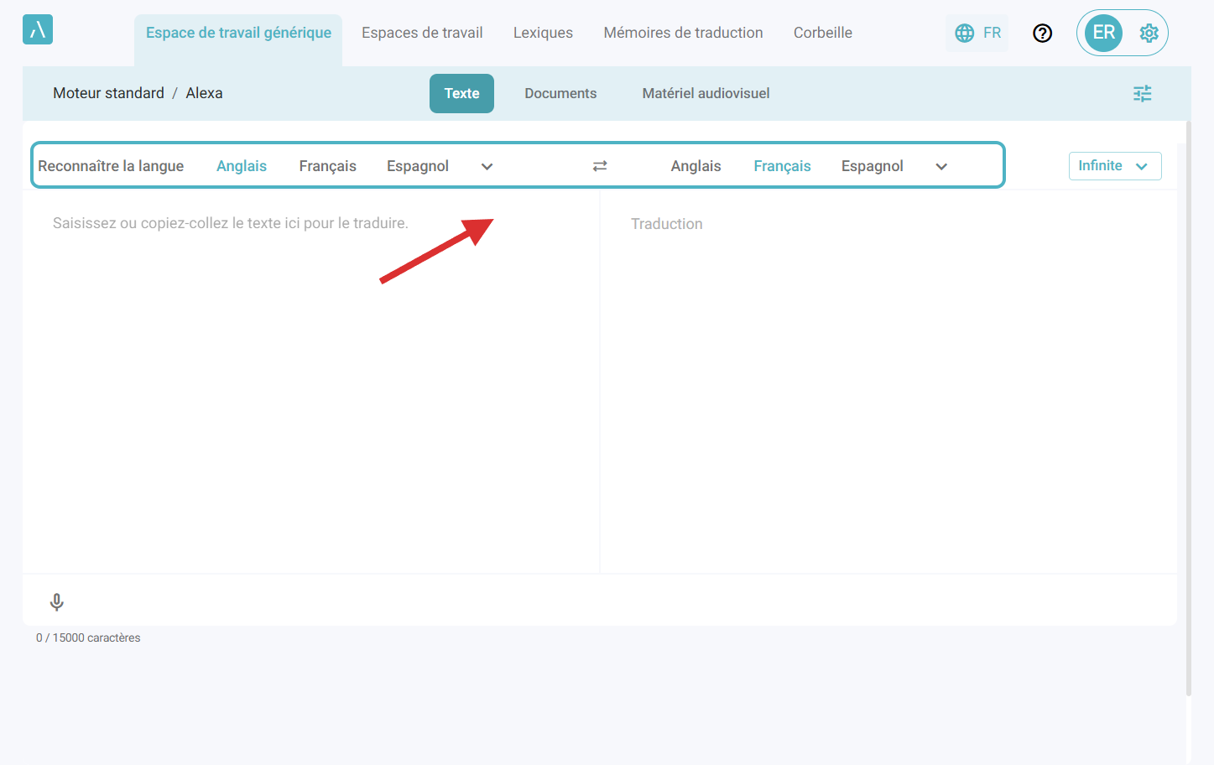Click the vertical scrollbar on the right
The width and height of the screenshot is (1214, 765).
(1188, 411)
